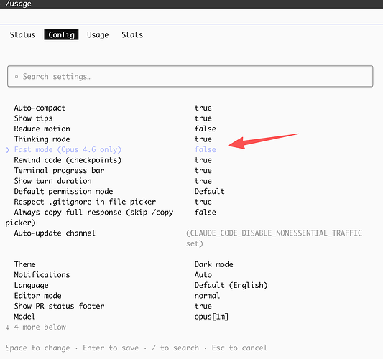Image resolution: width=383 pixels, height=359 pixels.
Task: Toggle Thinking mode true value
Action: [x=203, y=139]
